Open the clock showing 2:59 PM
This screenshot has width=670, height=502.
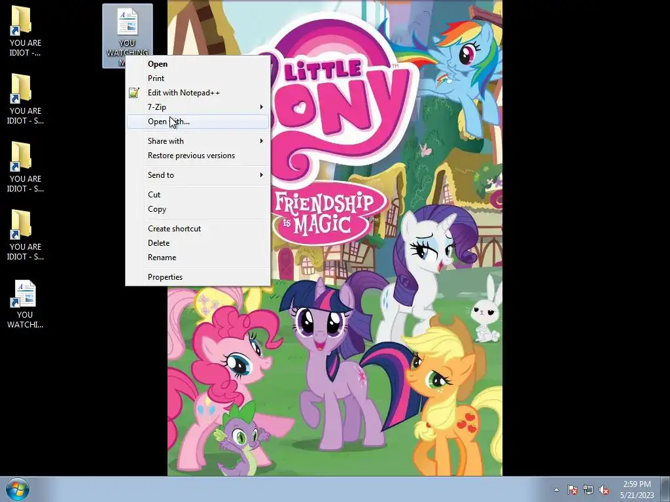[x=637, y=490]
